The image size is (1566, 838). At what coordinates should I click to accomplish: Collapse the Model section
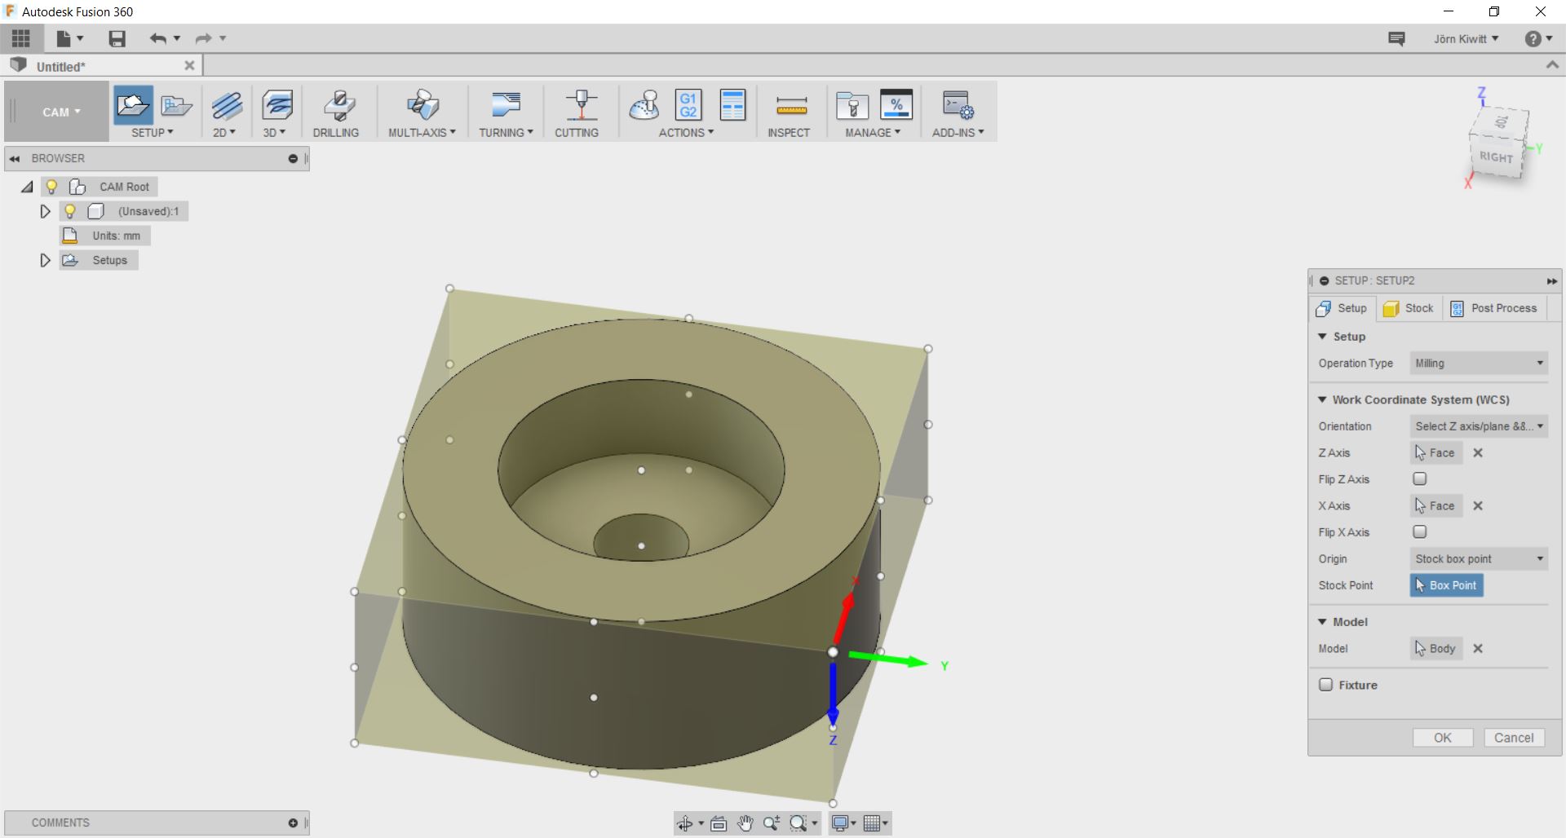pyautogui.click(x=1322, y=622)
